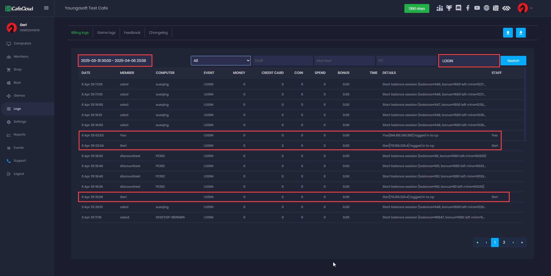The width and height of the screenshot is (551, 276).
Task: Go to page 2 of logs
Action: (x=504, y=242)
